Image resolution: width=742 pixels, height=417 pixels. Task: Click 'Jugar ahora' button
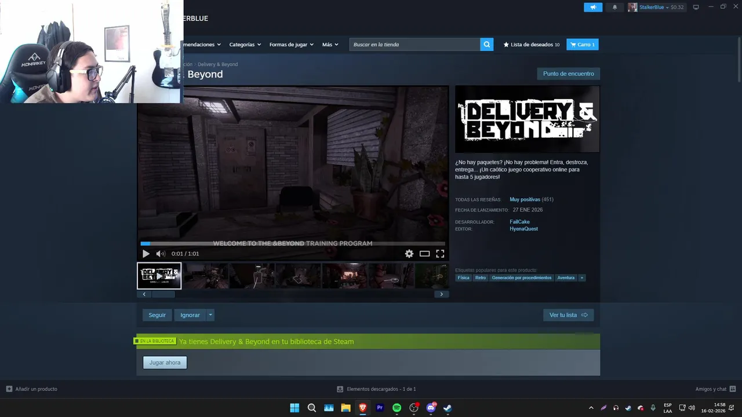165,363
